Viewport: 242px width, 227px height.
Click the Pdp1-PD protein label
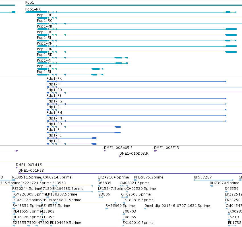tap(54, 124)
